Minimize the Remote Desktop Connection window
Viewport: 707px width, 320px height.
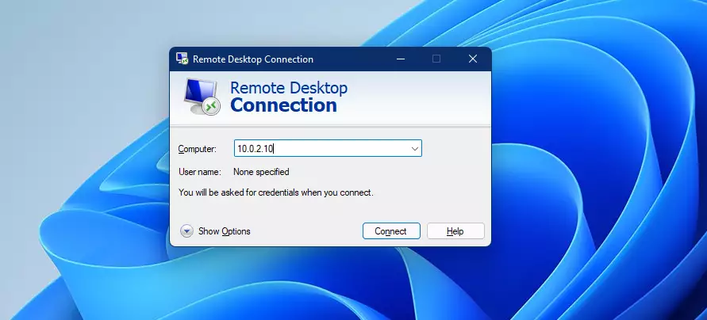click(401, 59)
